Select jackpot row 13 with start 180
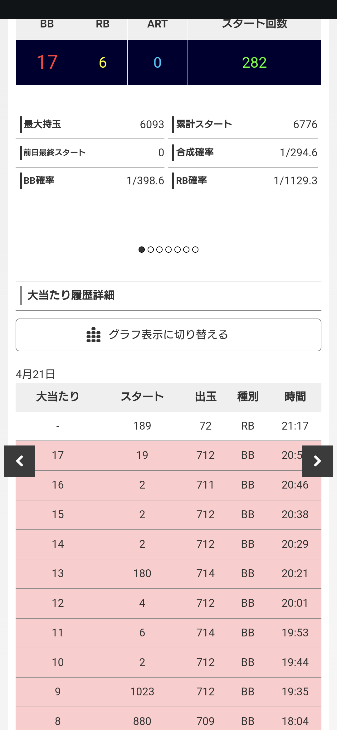This screenshot has height=730, width=337. (x=168, y=574)
